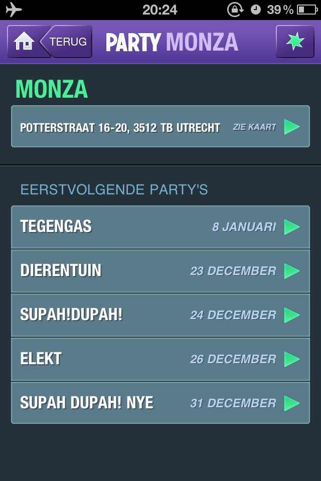Tap the airplane mode icon in status bar

(14, 10)
